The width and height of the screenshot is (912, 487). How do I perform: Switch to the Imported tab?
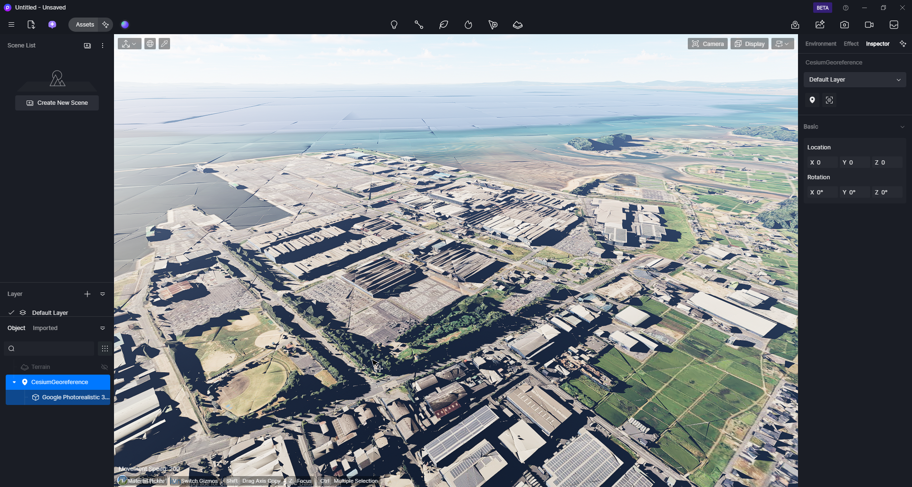click(x=45, y=328)
